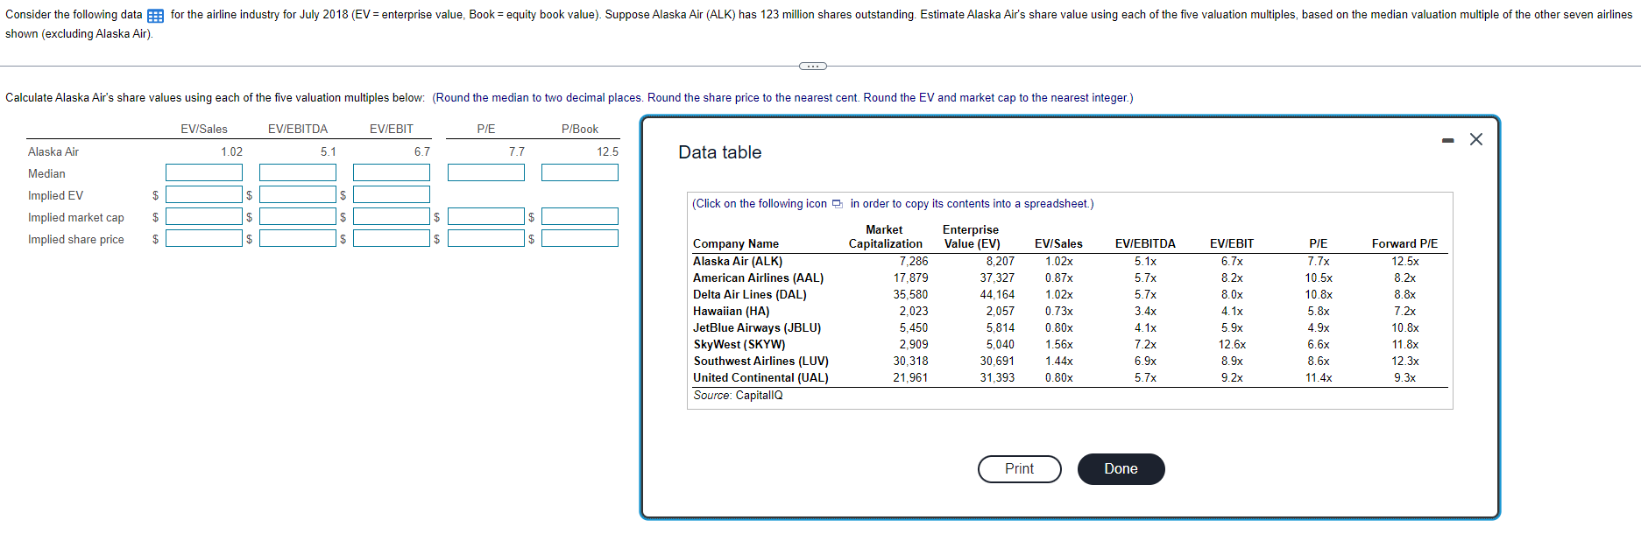Click the Market Capitalization column header

pyautogui.click(x=885, y=237)
